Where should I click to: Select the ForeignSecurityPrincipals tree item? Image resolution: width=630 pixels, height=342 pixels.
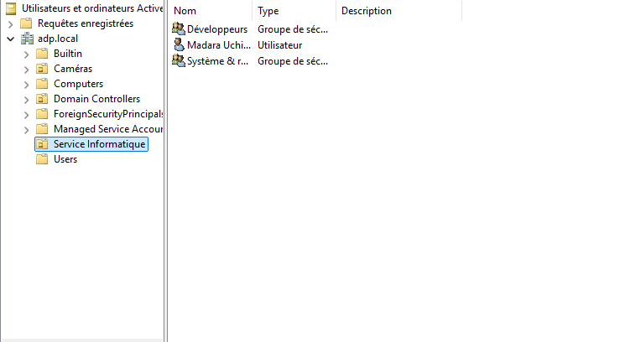pyautogui.click(x=108, y=114)
